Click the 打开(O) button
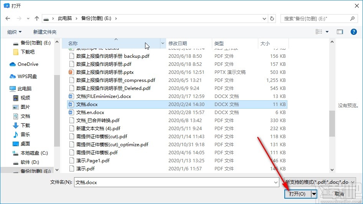The image size is (363, 204). [297, 194]
